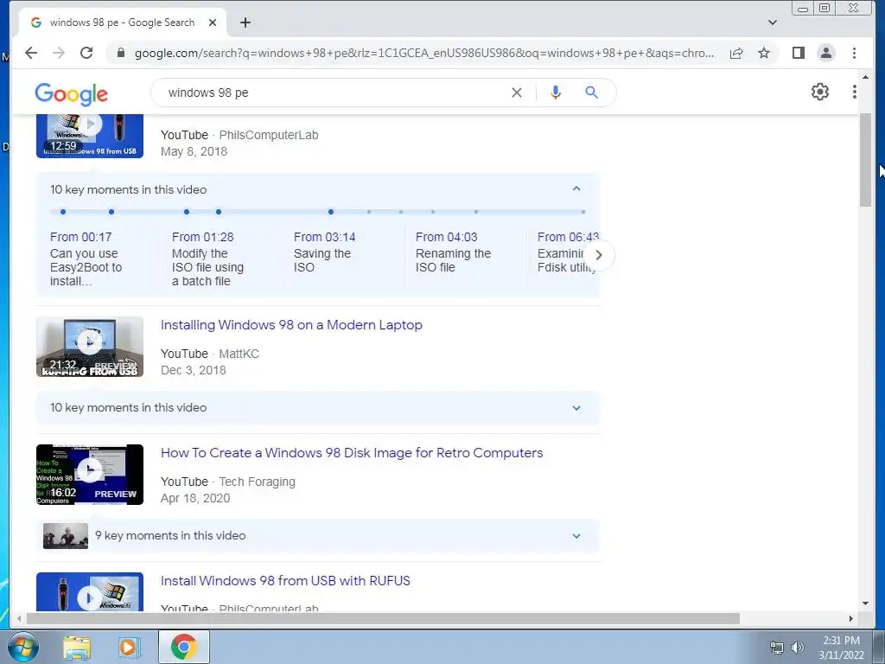The width and height of the screenshot is (885, 664).
Task: Click the horizontal scrollbar thumb
Action: (383, 619)
